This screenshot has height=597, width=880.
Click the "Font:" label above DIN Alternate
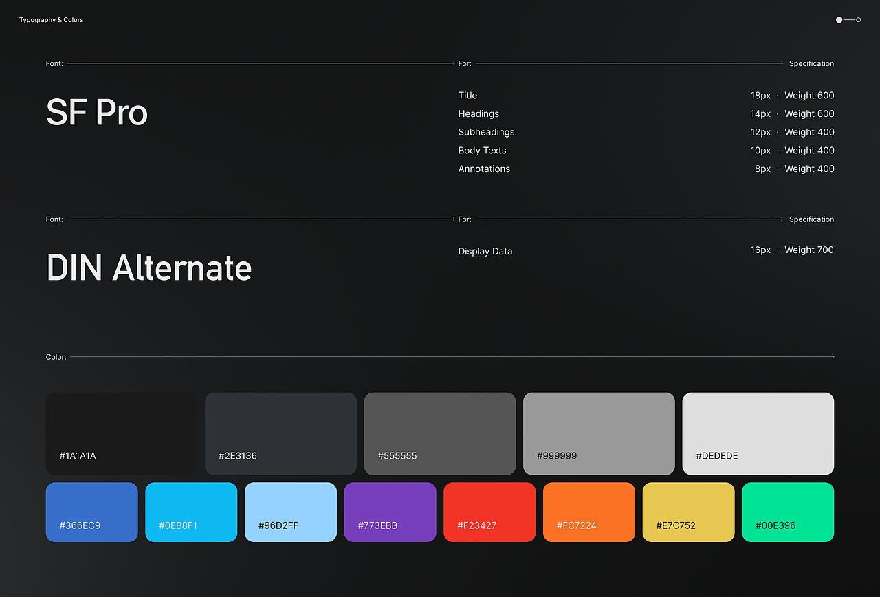point(54,220)
